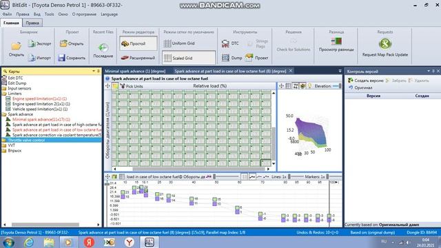Select Engine speed limitation(1x1) (1) map

click(39, 99)
